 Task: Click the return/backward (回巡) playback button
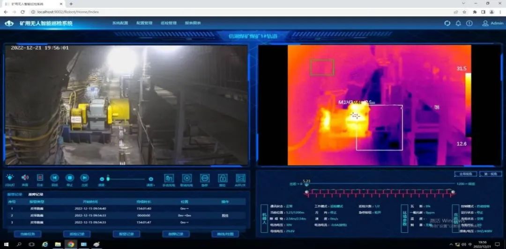(x=54, y=178)
